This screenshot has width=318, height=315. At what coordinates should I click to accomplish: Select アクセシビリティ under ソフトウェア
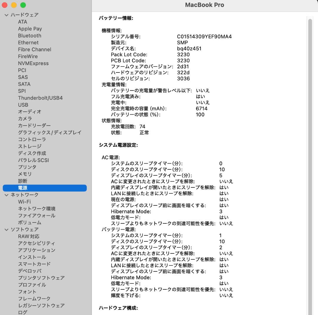[36, 243]
